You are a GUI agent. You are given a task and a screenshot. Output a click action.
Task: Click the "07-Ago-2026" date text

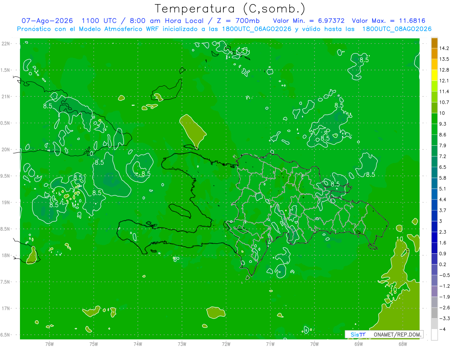(47, 21)
